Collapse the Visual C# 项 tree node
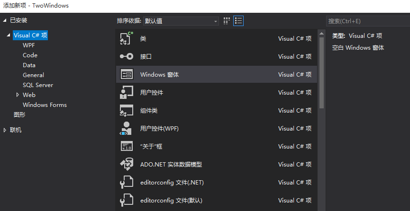Screen dimensions: 410x211 pyautogui.click(x=9, y=35)
